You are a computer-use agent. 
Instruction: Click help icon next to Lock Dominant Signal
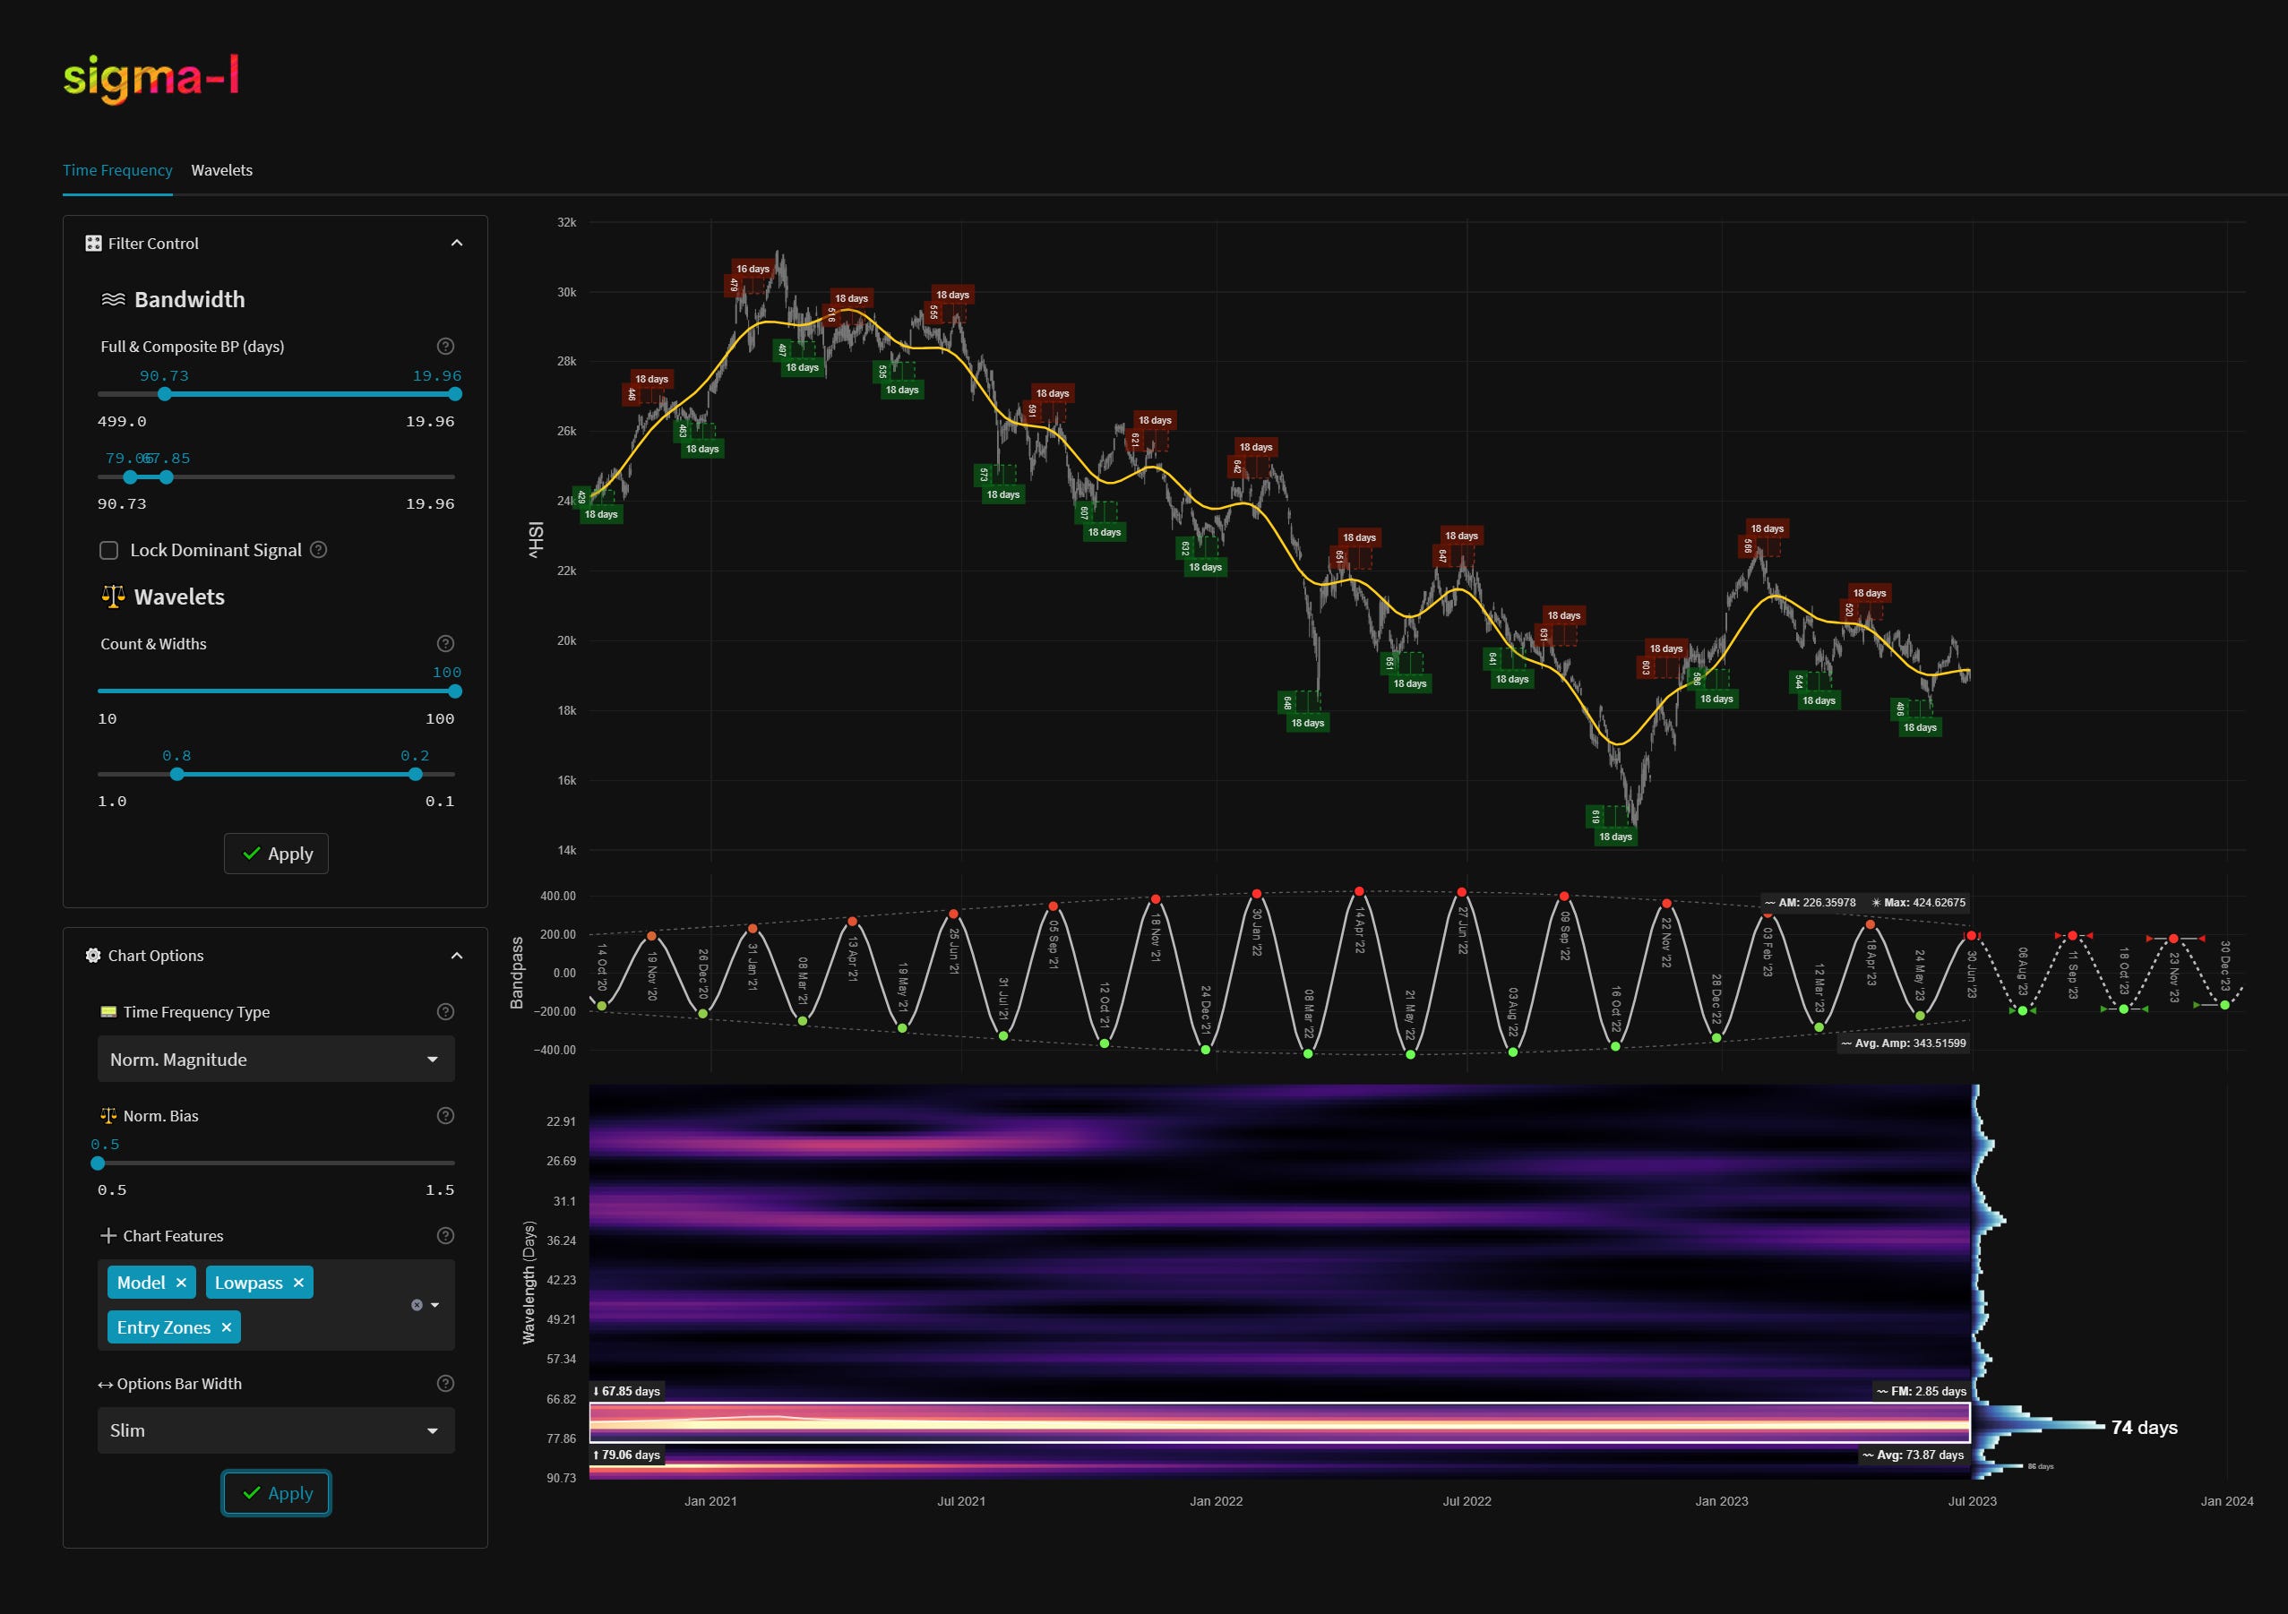319,550
